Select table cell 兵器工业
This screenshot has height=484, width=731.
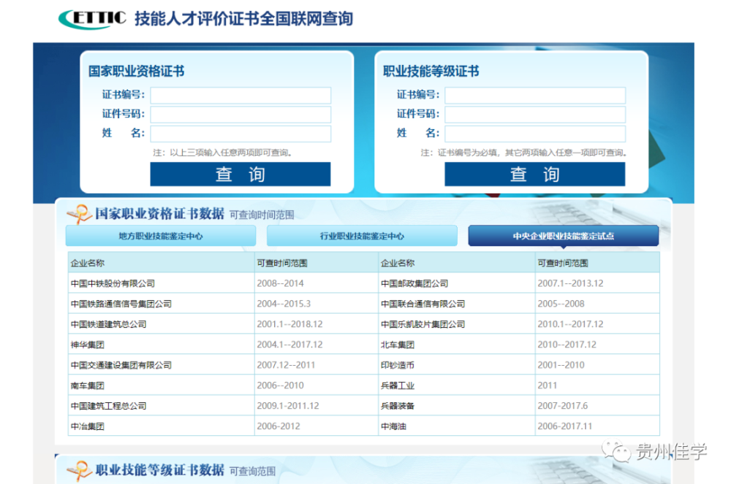tap(457, 385)
